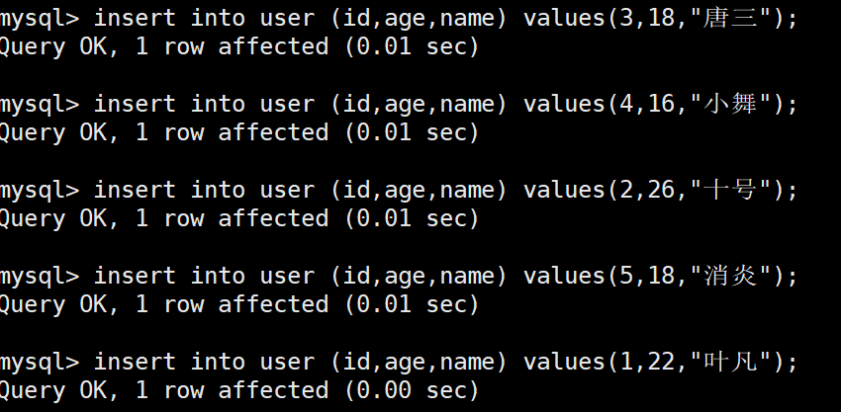Click the name "小舞" in the insert statement
This screenshot has height=412, width=841.
tap(730, 105)
